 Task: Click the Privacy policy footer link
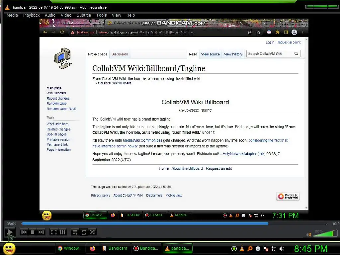(x=101, y=195)
